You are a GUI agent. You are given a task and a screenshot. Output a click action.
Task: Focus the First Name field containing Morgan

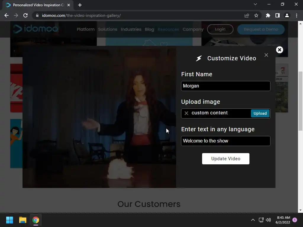226,86
